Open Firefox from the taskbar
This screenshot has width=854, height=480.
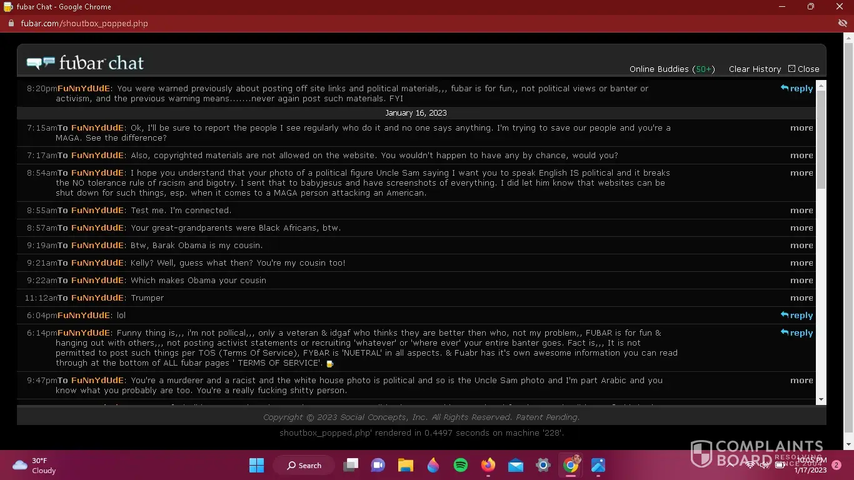(488, 465)
